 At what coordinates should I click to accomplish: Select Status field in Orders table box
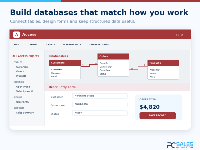coord(103,74)
